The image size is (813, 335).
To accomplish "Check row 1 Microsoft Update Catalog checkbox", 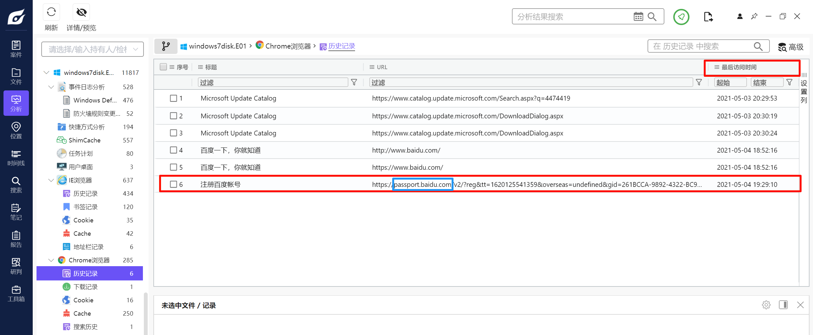I will [173, 98].
